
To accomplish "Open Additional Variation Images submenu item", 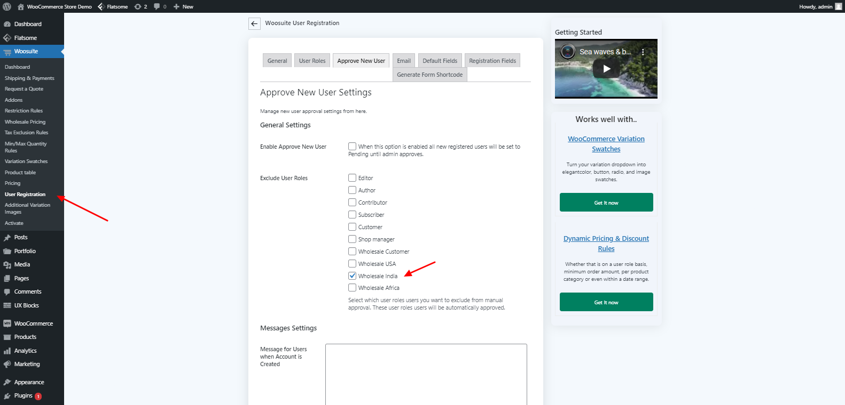I will (28, 208).
